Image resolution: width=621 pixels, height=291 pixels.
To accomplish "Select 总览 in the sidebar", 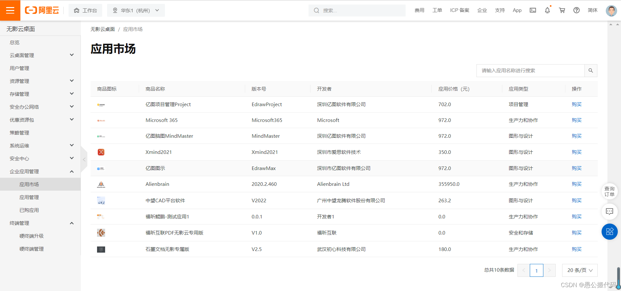I will pos(40,42).
